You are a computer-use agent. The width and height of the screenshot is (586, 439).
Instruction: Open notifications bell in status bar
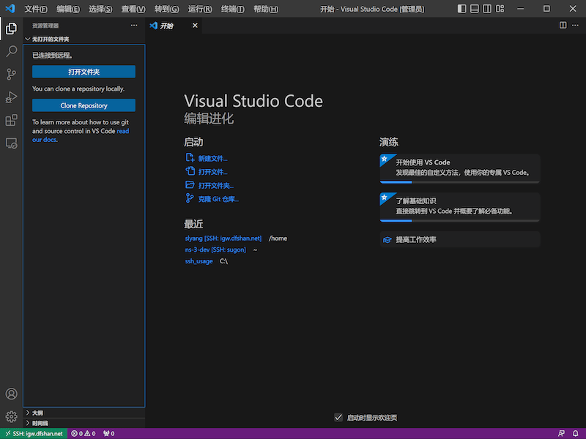576,433
